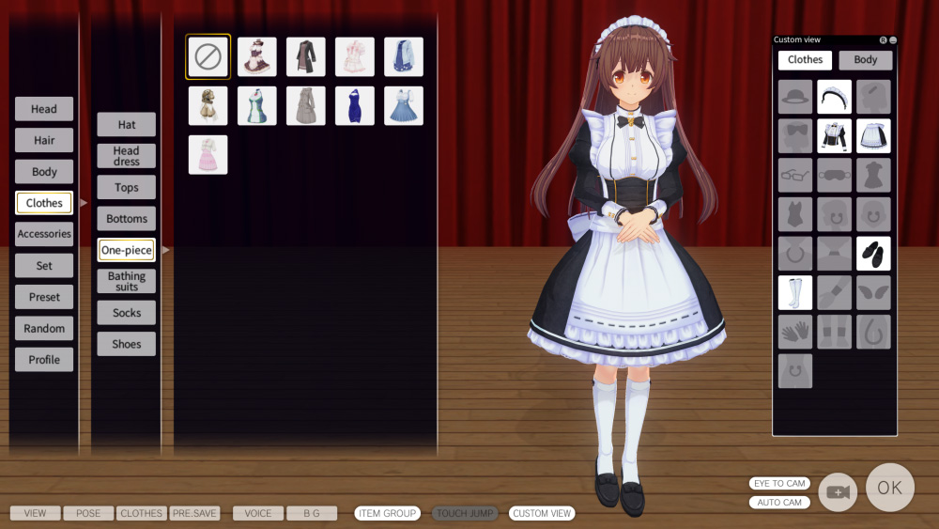Choose the light pink frilly dress
The width and height of the screenshot is (939, 529).
tap(355, 57)
